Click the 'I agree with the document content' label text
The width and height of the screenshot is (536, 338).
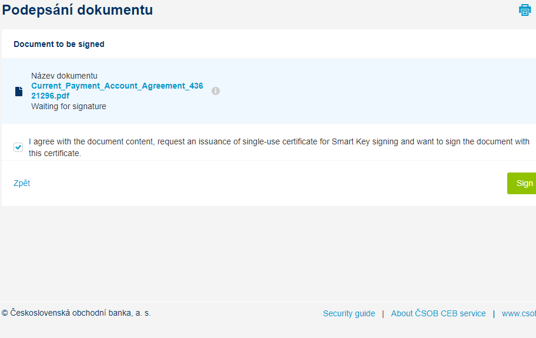(x=279, y=147)
